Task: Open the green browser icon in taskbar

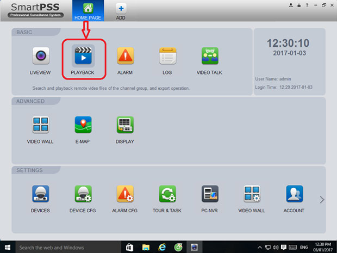Action: 178,247
